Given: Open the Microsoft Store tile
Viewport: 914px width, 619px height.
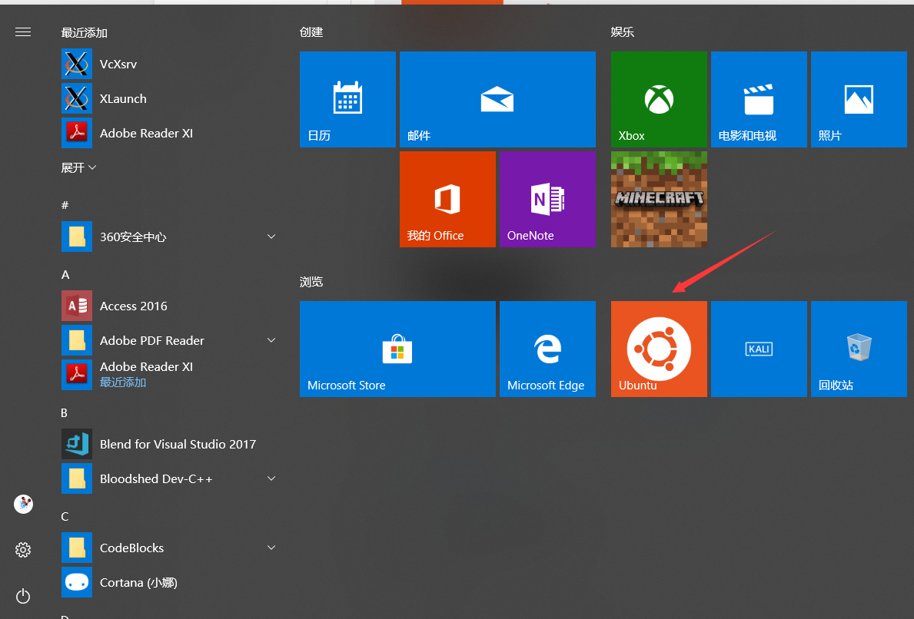Looking at the screenshot, I should [397, 349].
